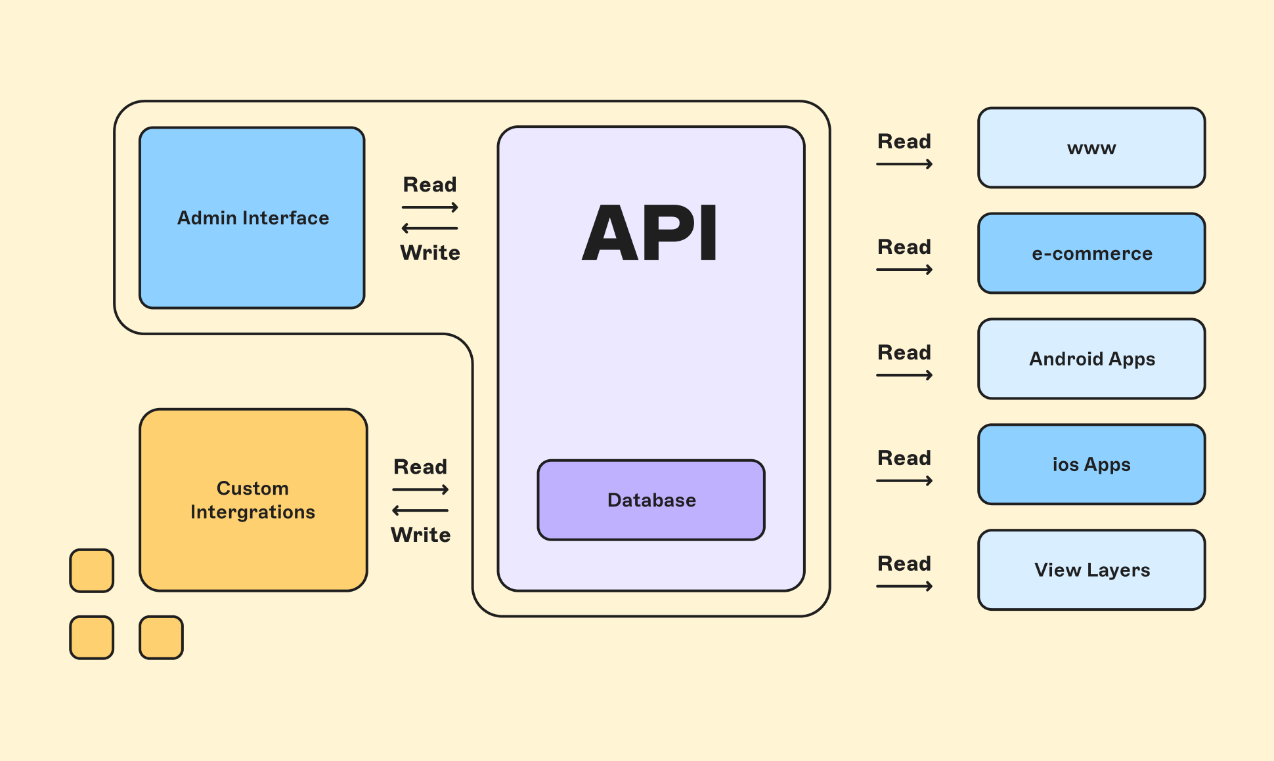Click the Read label beside Admin Interface
Screen dimensions: 1274x761
(x=429, y=184)
